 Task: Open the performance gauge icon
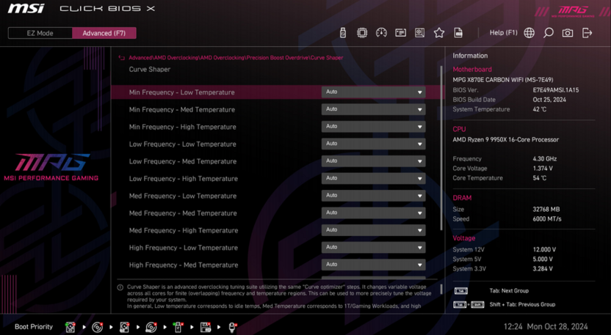[381, 33]
